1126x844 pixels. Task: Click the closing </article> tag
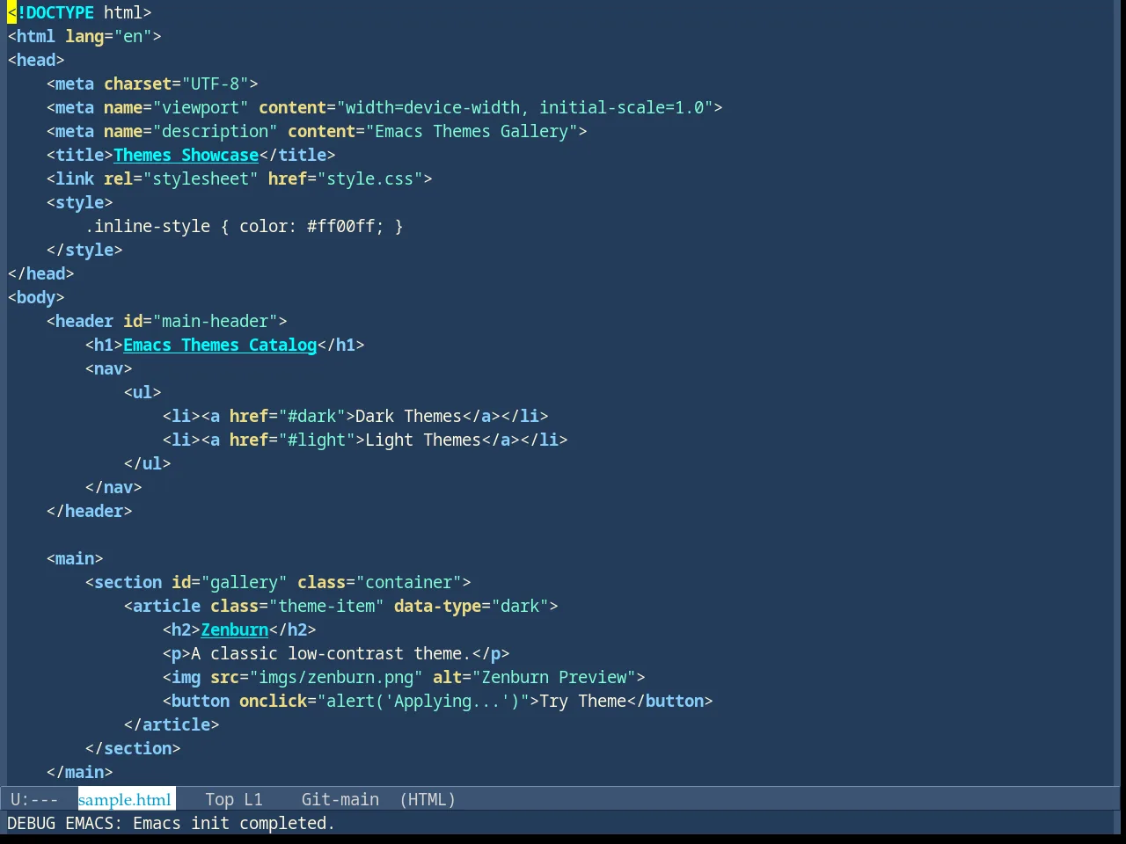[x=172, y=724]
